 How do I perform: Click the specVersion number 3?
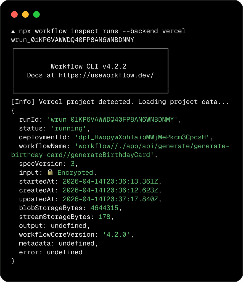click(x=73, y=164)
